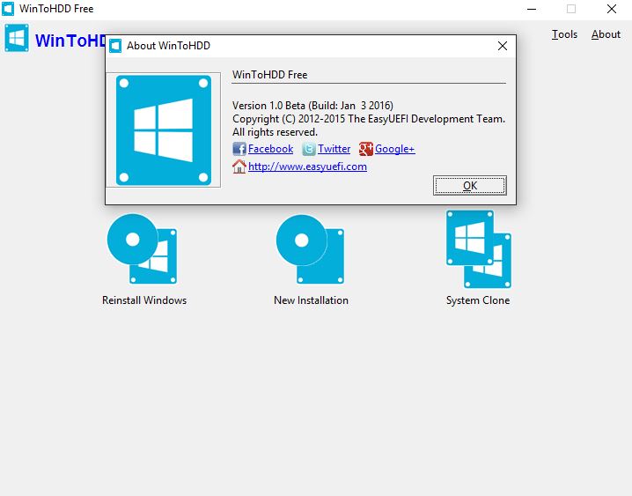This screenshot has width=632, height=496.
Task: Close the WinToHDD Free main window
Action: click(x=612, y=9)
